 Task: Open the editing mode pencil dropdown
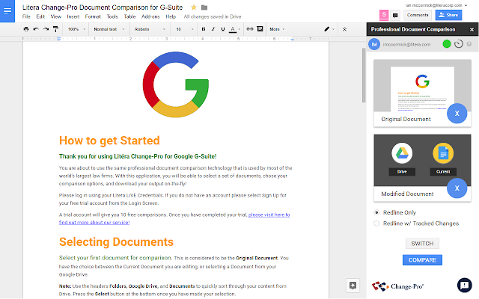(329, 29)
